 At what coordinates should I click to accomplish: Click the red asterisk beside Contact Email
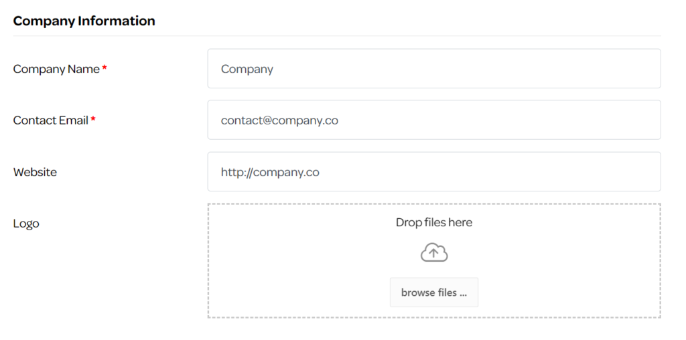(x=93, y=118)
